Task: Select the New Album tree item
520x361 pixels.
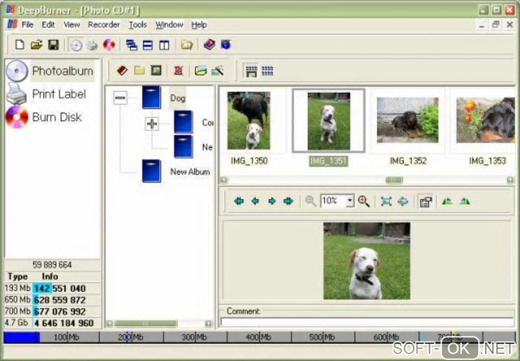Action: 190,172
